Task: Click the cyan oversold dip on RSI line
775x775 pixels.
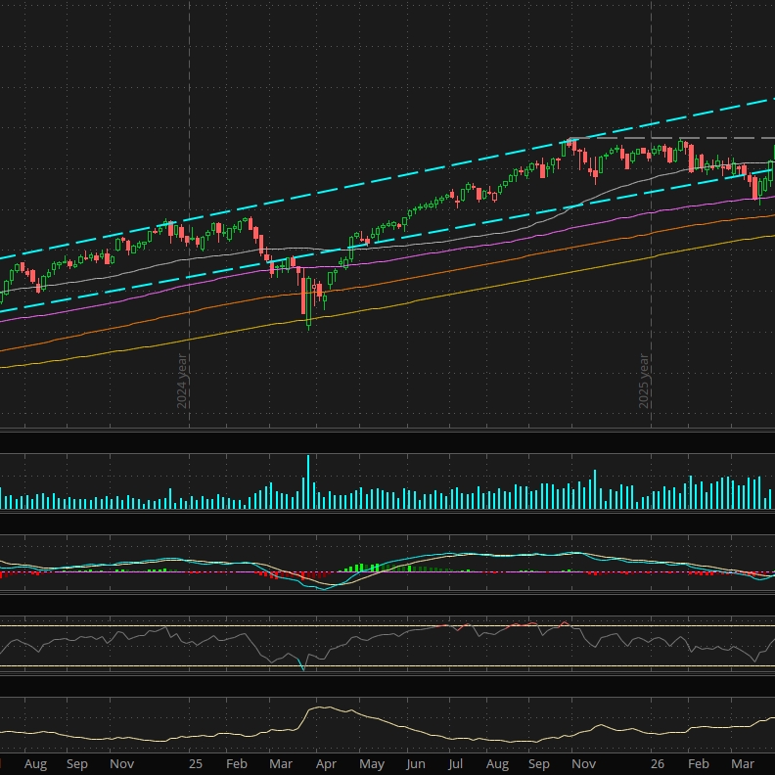Action: pos(303,664)
